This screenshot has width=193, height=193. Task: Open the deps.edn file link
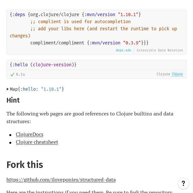pyautogui.click(x=124, y=50)
